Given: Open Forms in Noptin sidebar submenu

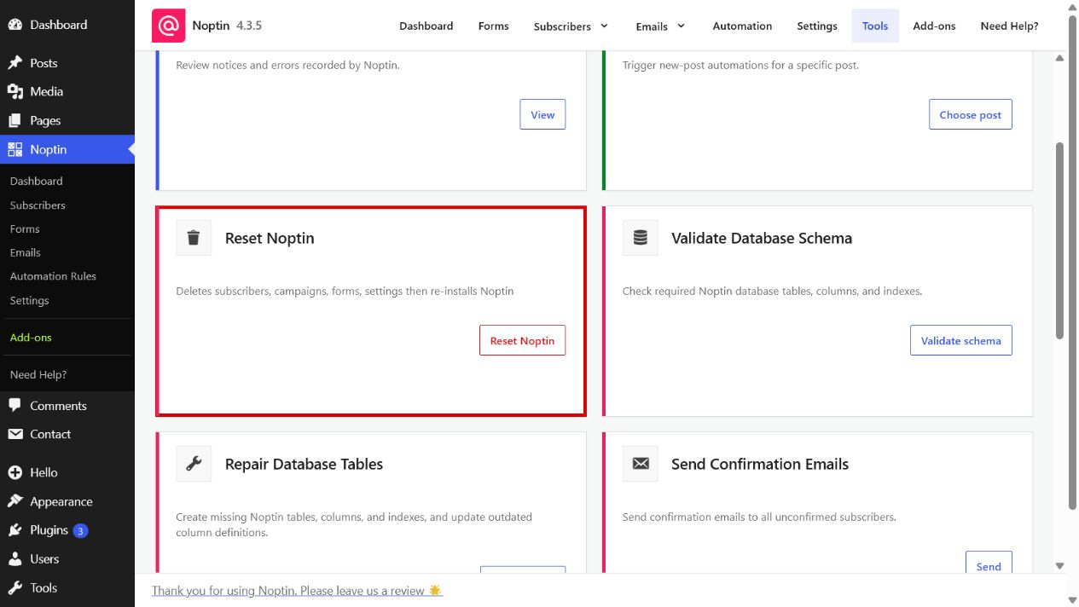Looking at the screenshot, I should click(25, 228).
